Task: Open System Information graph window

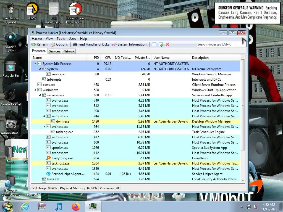Action: tap(129, 44)
